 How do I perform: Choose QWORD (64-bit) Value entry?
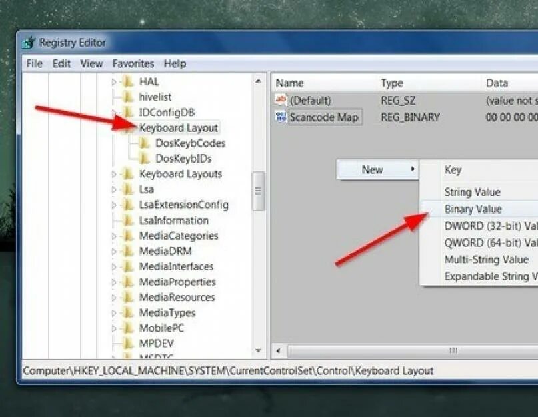coord(480,242)
